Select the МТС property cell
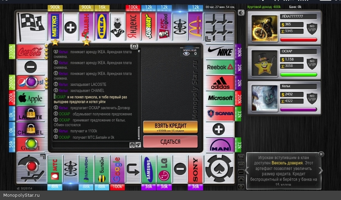 pos(55,169)
